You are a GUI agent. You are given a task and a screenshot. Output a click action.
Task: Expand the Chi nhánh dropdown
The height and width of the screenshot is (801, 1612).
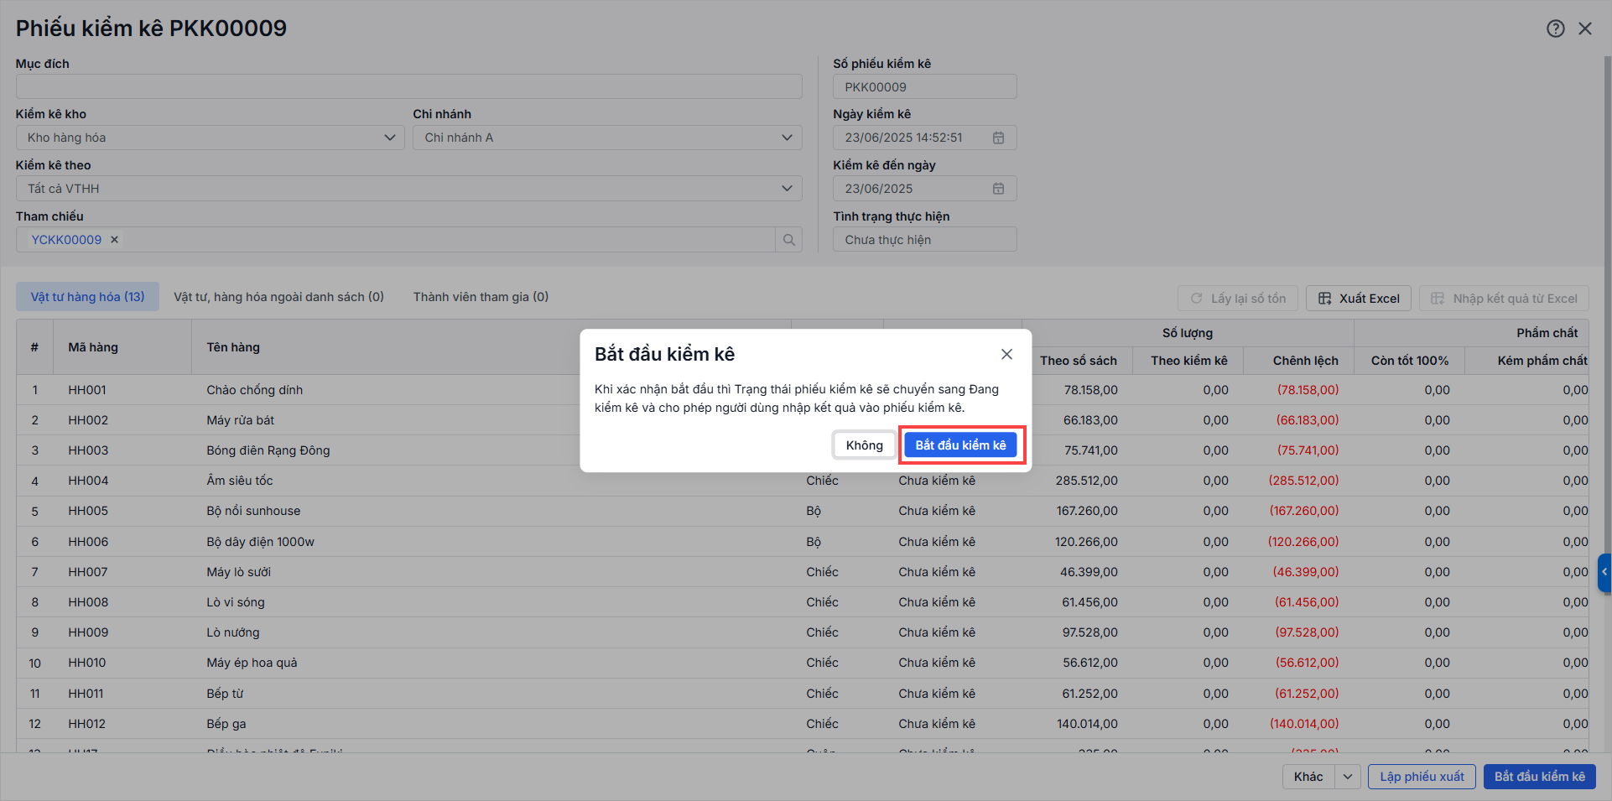787,138
